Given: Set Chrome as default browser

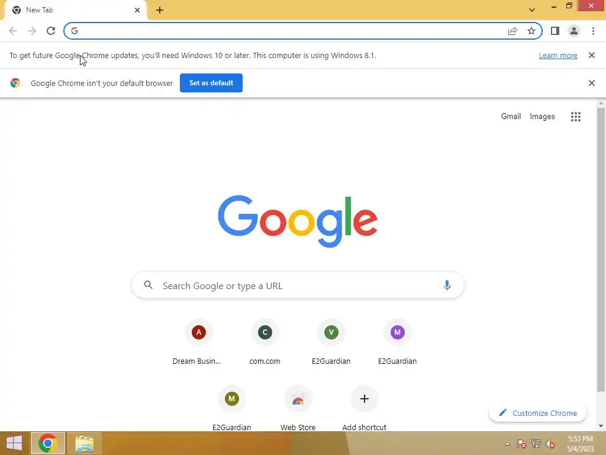Looking at the screenshot, I should 211,83.
